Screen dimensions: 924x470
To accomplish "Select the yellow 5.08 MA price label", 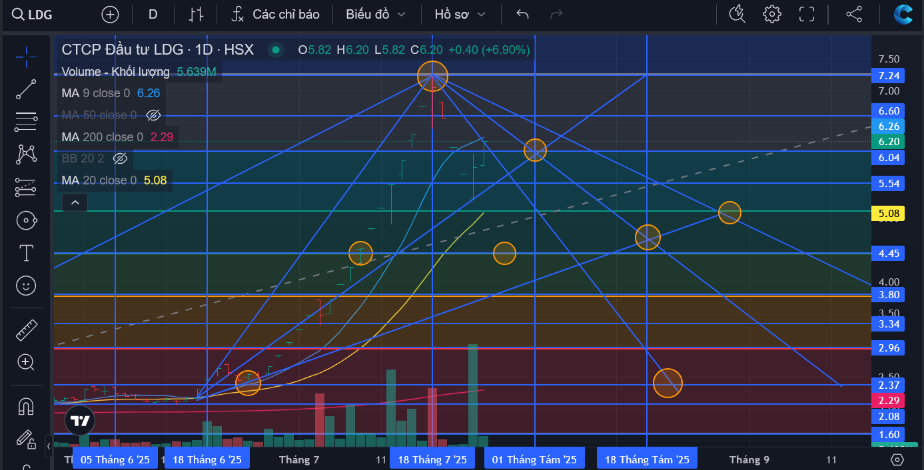I will coord(889,214).
